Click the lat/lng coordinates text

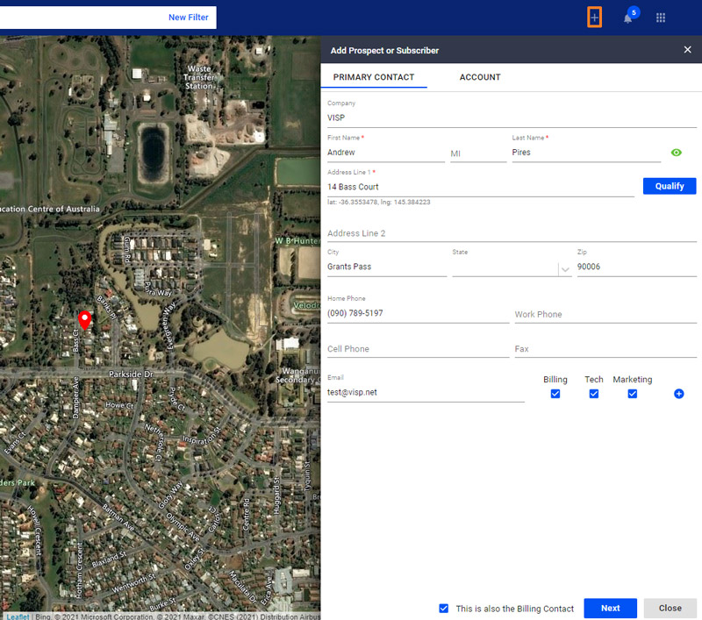pyautogui.click(x=378, y=203)
